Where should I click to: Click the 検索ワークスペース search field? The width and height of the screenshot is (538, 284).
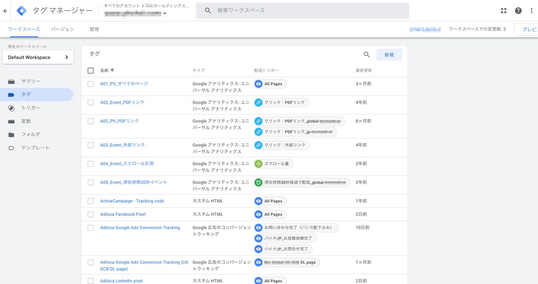303,11
